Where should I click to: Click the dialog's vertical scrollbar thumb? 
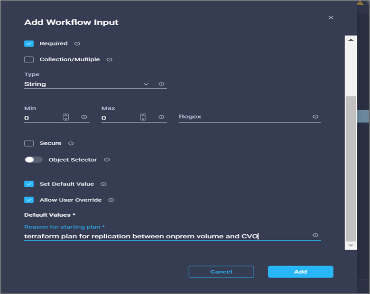click(x=351, y=169)
